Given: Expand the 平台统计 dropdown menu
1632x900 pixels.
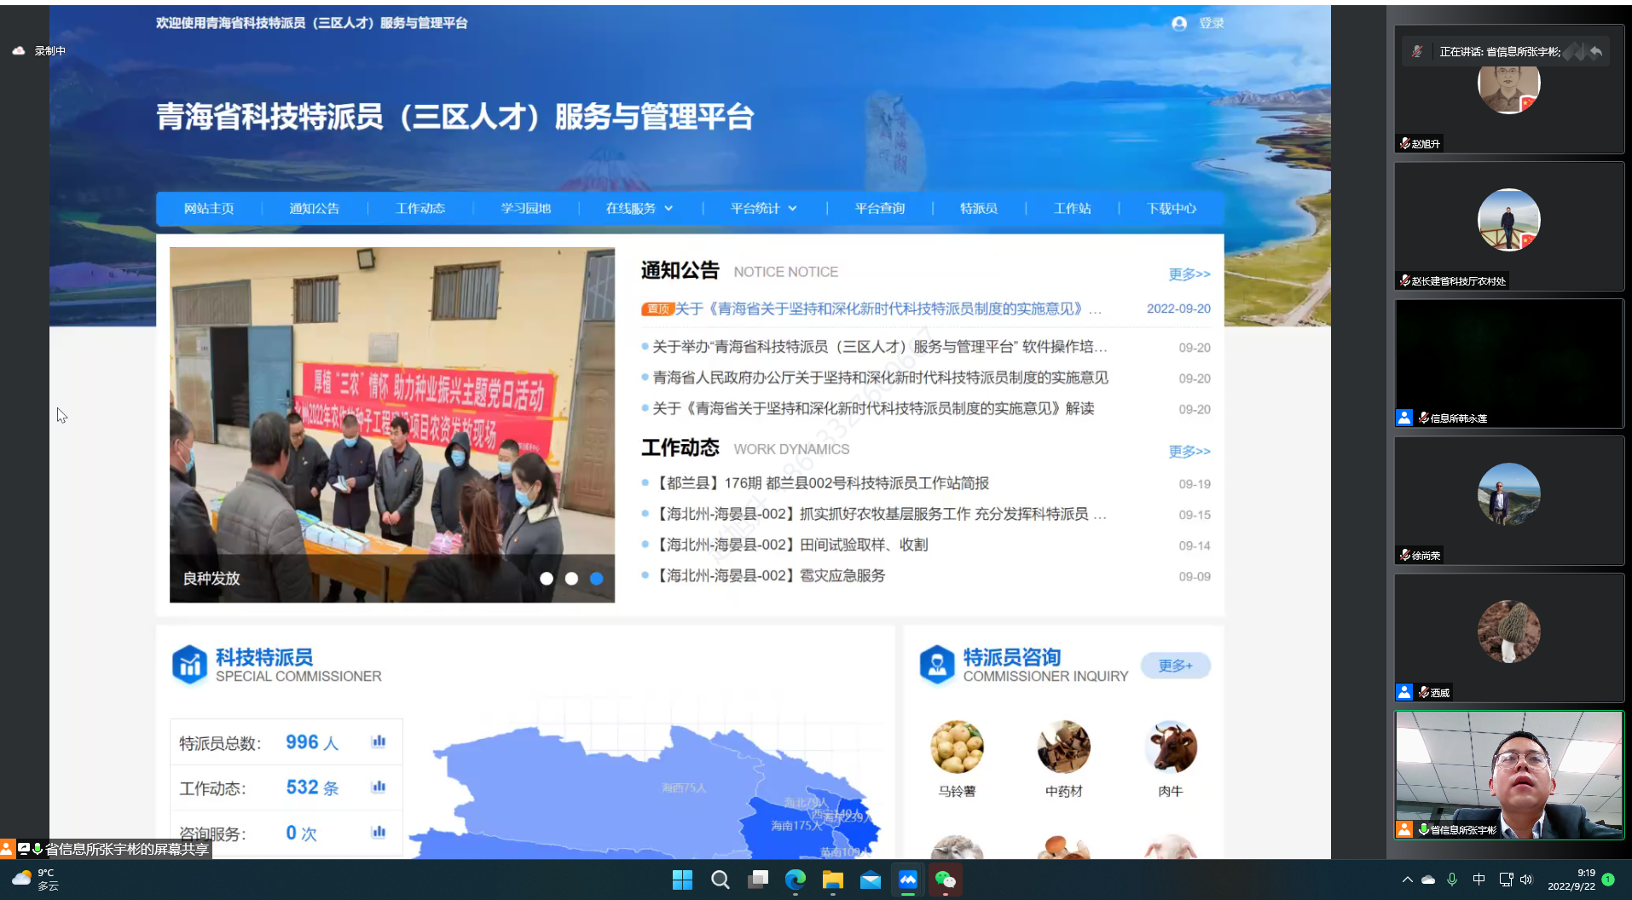Looking at the screenshot, I should coord(764,209).
